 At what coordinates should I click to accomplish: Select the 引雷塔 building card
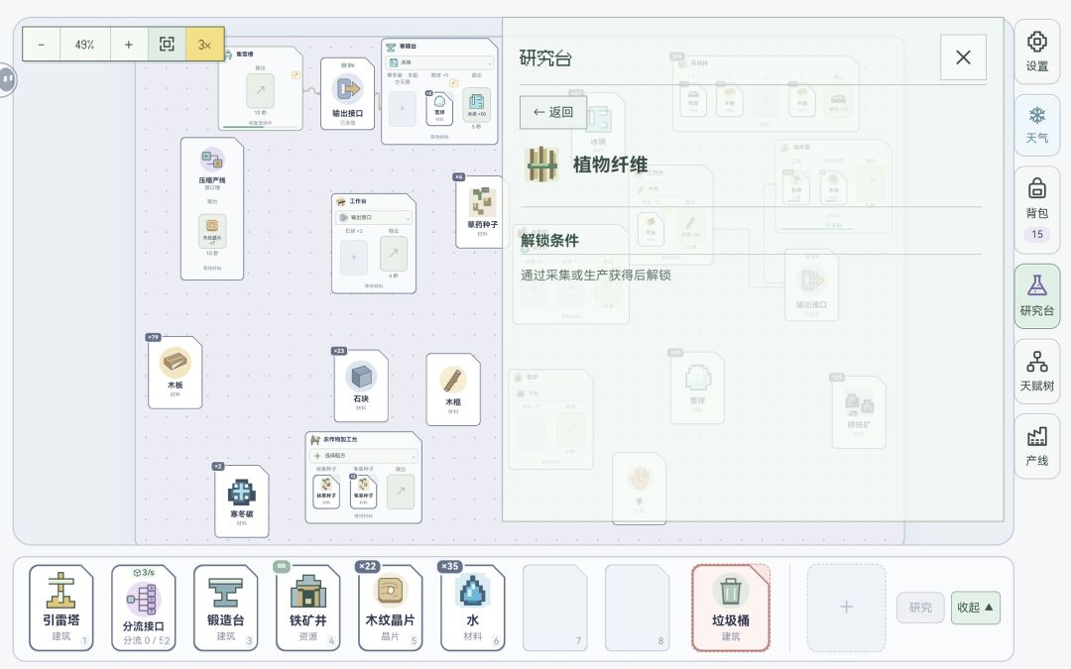(60, 608)
